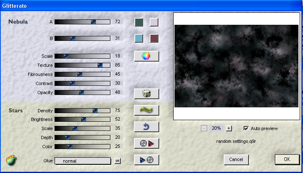This screenshot has width=303, height=173.
Task: Click the nebula Texture slider
Action: coord(82,65)
